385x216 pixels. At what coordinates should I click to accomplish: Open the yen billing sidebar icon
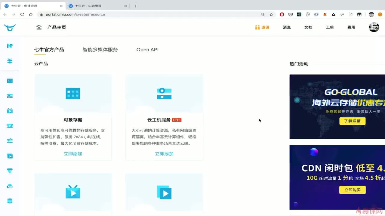[x=10, y=61]
